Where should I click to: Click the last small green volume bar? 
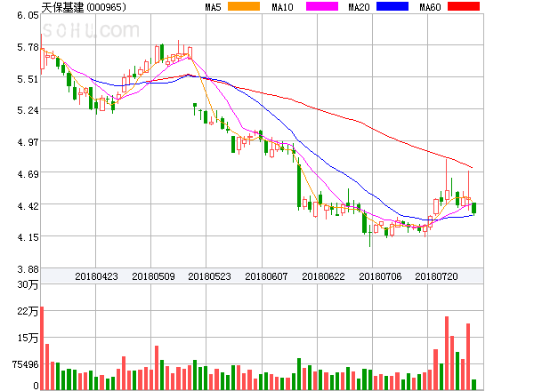pos(473,385)
